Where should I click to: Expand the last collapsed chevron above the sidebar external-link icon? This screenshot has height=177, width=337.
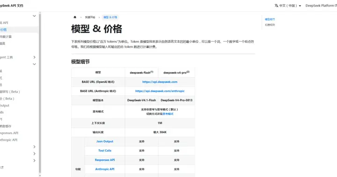34,161
